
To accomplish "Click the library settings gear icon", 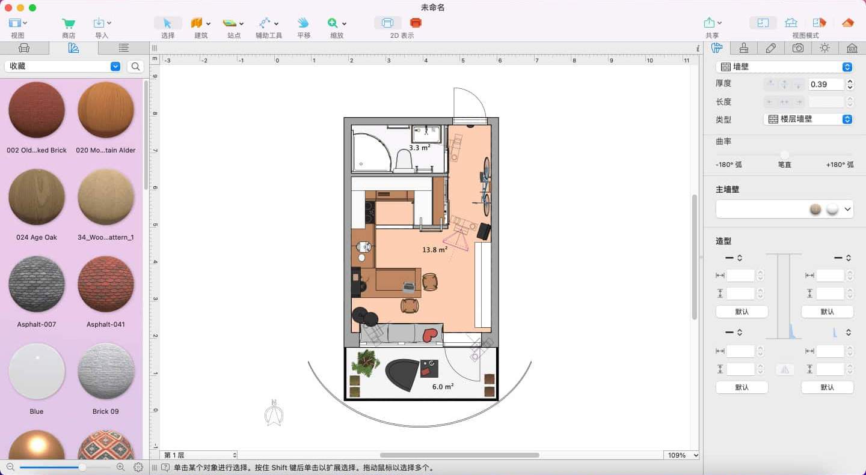I will click(138, 467).
